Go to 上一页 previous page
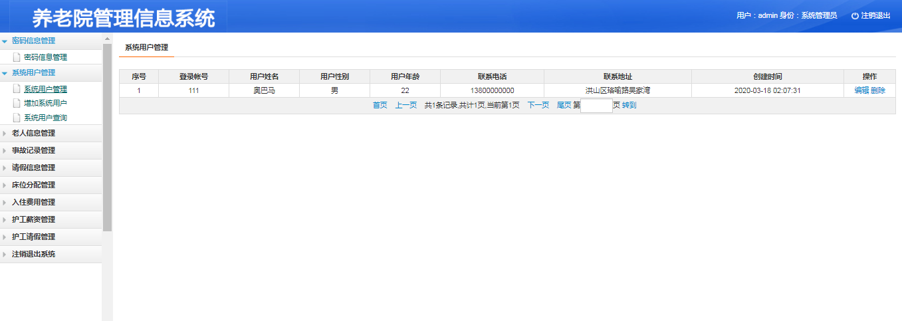The image size is (902, 321). 406,105
